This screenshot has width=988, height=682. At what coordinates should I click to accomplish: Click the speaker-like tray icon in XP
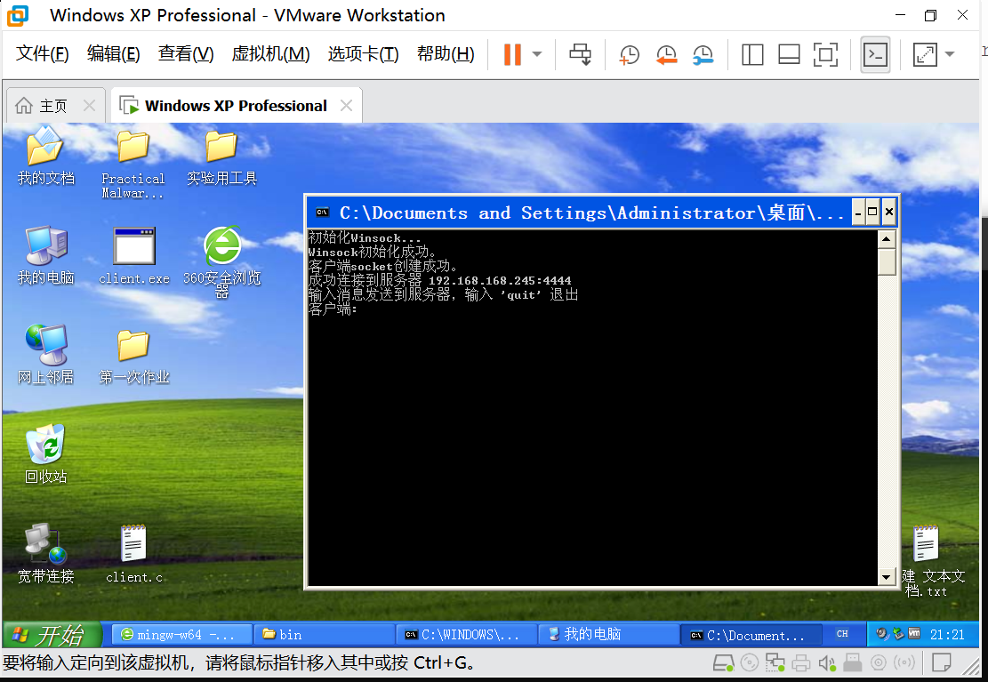pos(883,634)
